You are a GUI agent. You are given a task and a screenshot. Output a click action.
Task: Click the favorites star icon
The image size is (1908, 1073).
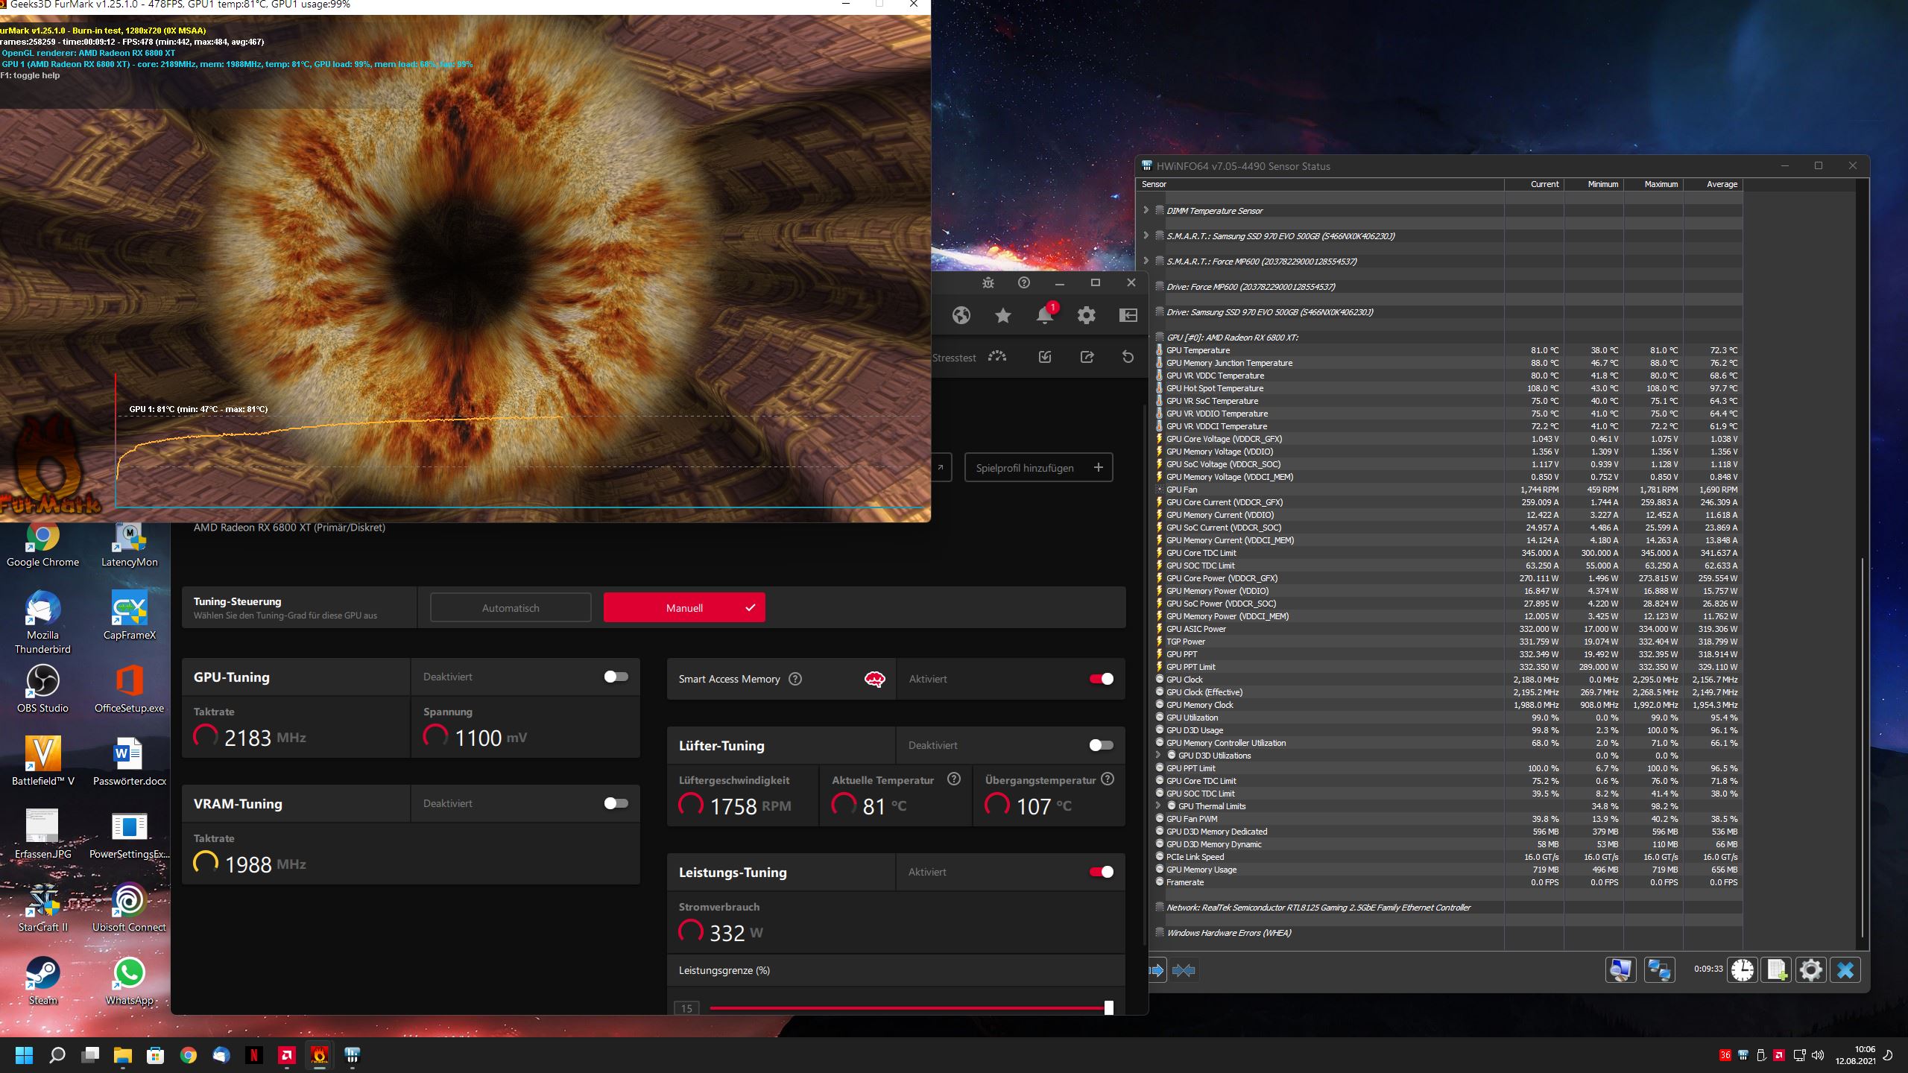1002,316
